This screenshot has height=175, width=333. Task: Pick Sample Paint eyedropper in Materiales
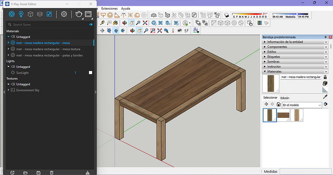click(x=325, y=97)
